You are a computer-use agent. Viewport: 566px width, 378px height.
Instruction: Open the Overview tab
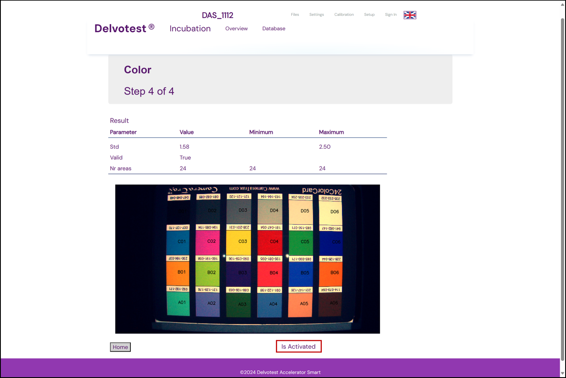pos(236,28)
